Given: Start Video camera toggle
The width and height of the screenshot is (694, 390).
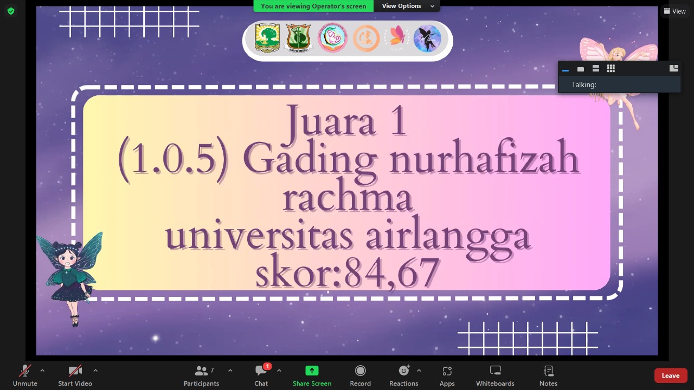Looking at the screenshot, I should click(x=75, y=375).
